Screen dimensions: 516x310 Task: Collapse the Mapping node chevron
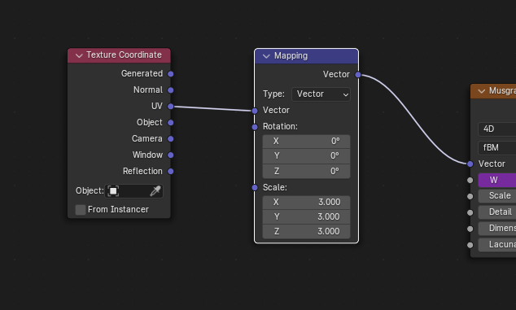pos(266,56)
